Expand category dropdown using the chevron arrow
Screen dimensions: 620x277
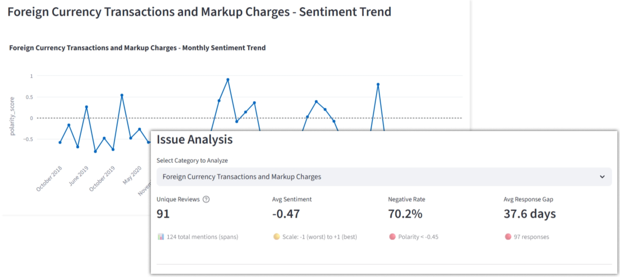pos(602,177)
